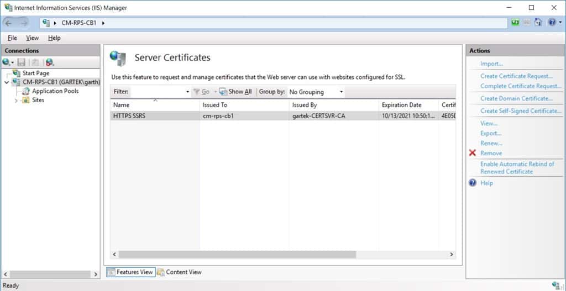Open the View menu

33,38
